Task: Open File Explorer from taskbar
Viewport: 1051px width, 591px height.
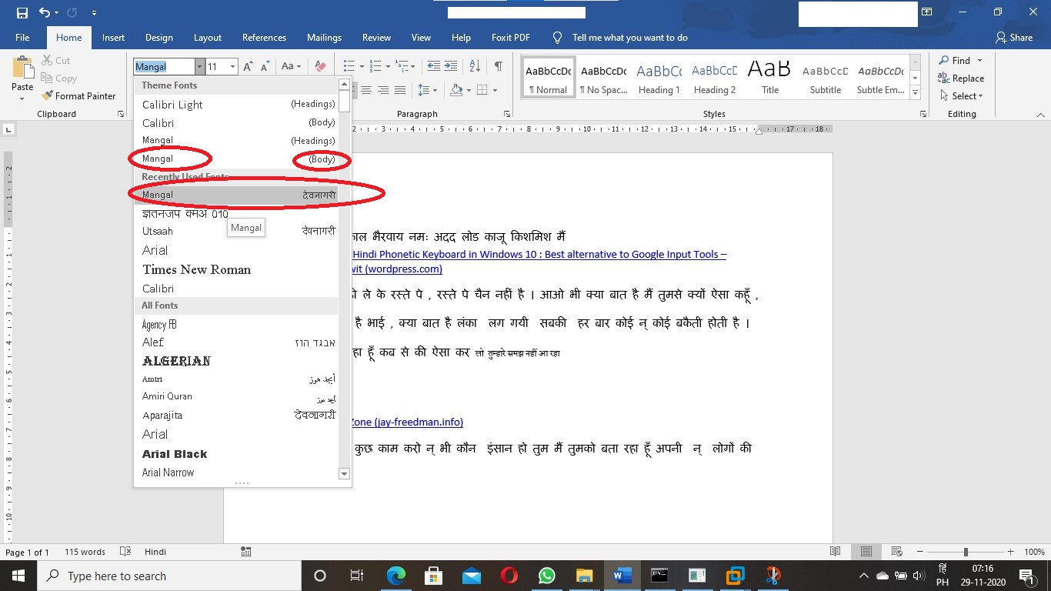Action: pos(585,576)
